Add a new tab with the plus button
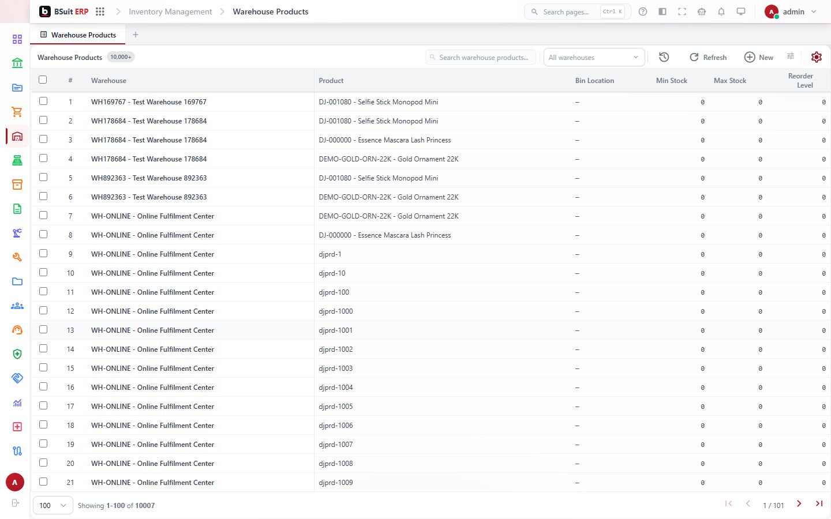The width and height of the screenshot is (831, 519). 136,35
